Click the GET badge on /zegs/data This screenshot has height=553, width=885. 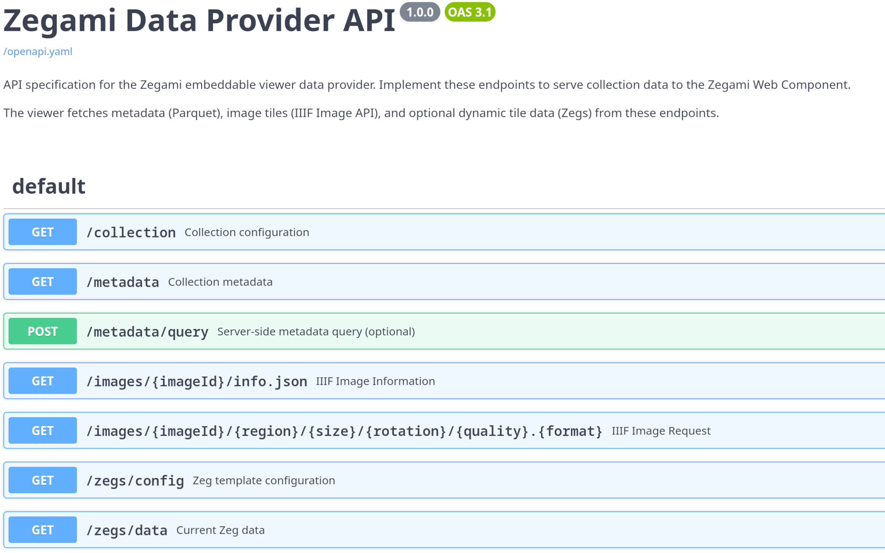pyautogui.click(x=42, y=530)
